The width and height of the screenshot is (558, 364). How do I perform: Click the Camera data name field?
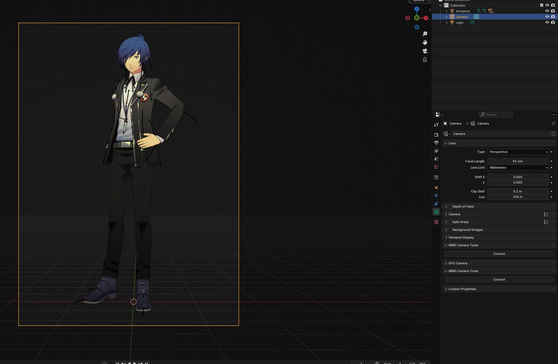pos(501,134)
